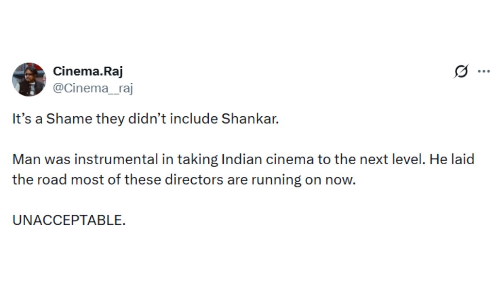Click the paragraph about Indian cinema

coord(207,169)
